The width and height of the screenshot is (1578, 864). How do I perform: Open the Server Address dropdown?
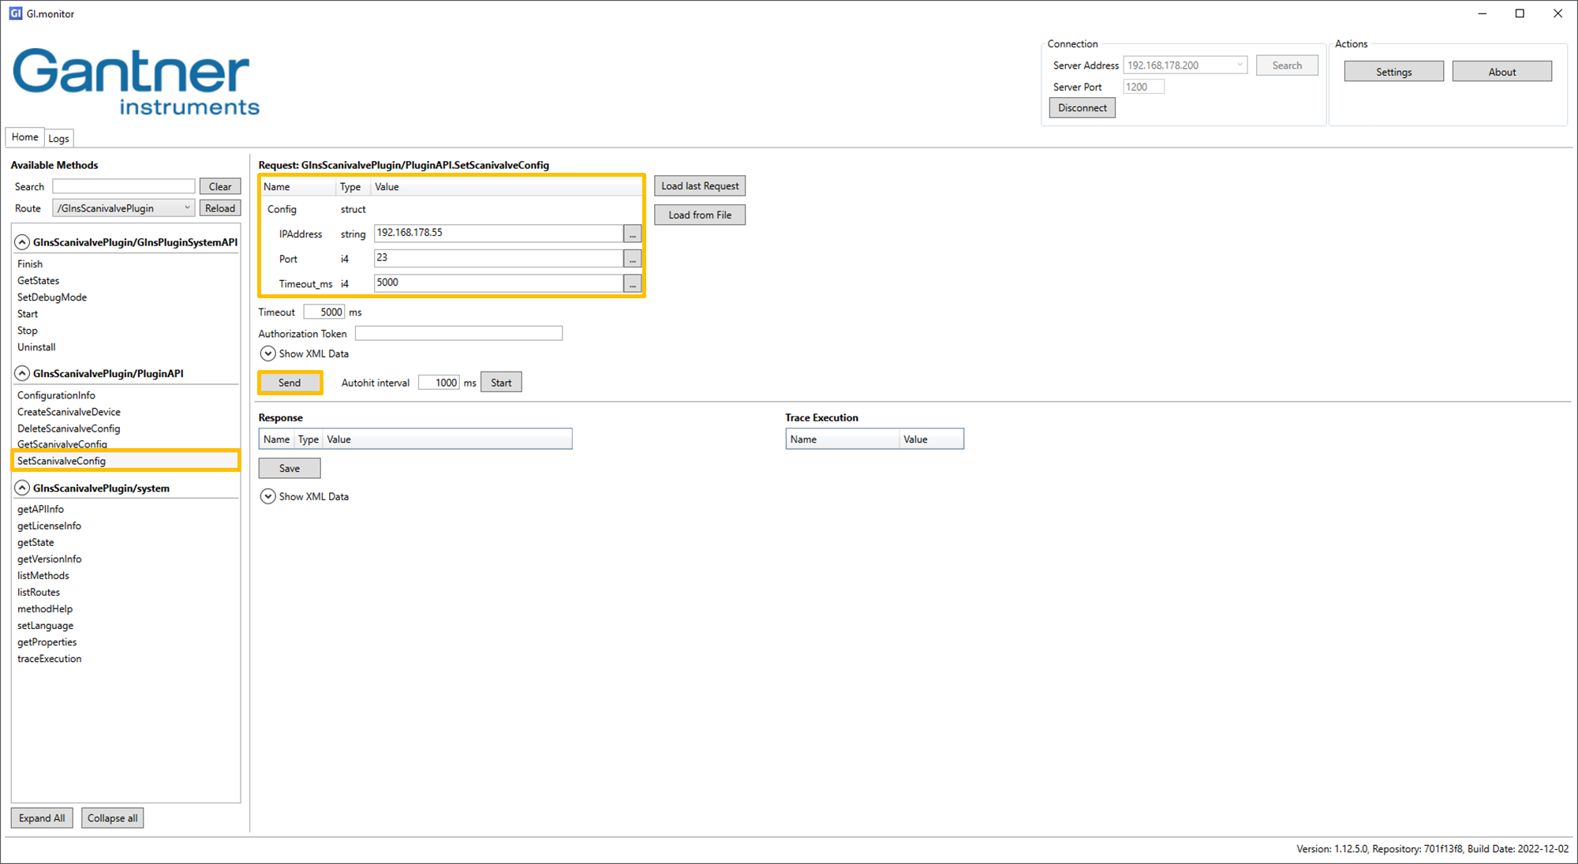click(x=1240, y=65)
